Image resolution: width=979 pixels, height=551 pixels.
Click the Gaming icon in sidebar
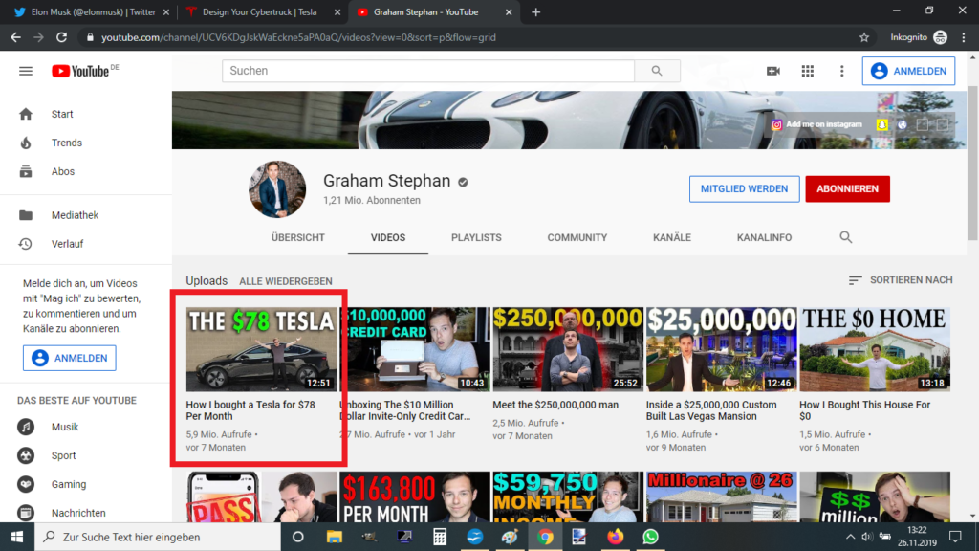click(x=26, y=484)
